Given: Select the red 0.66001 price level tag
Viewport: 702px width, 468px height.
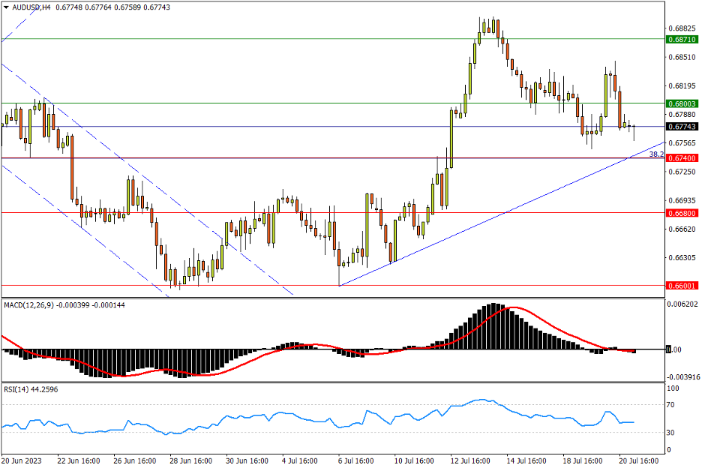Looking at the screenshot, I should pyautogui.click(x=682, y=286).
